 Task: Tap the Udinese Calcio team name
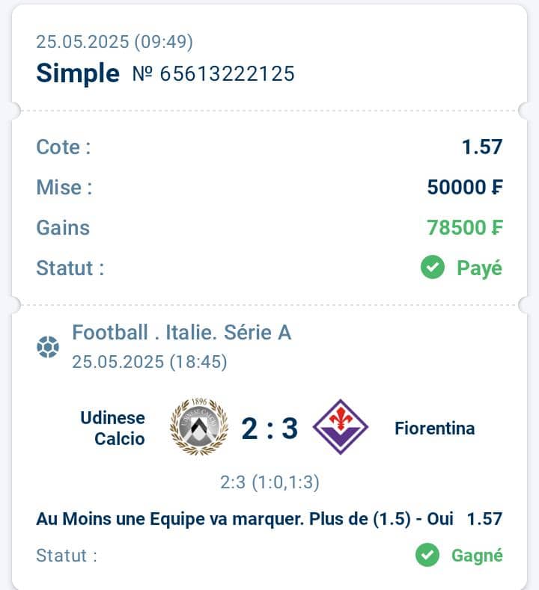pos(112,428)
